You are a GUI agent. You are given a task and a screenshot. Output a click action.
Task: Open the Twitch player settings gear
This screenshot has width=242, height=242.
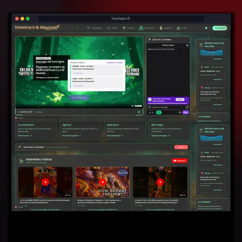132,106
